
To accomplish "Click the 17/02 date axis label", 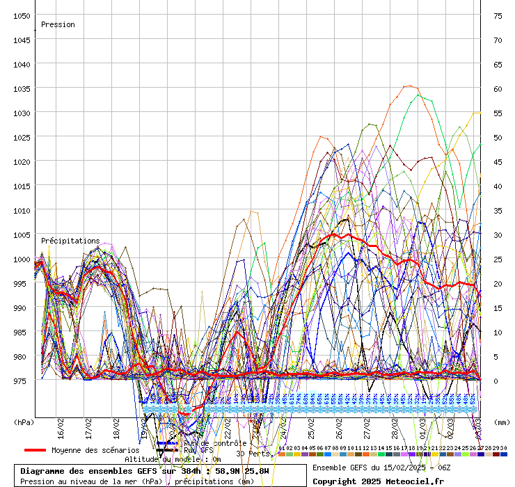I will pyautogui.click(x=88, y=429).
